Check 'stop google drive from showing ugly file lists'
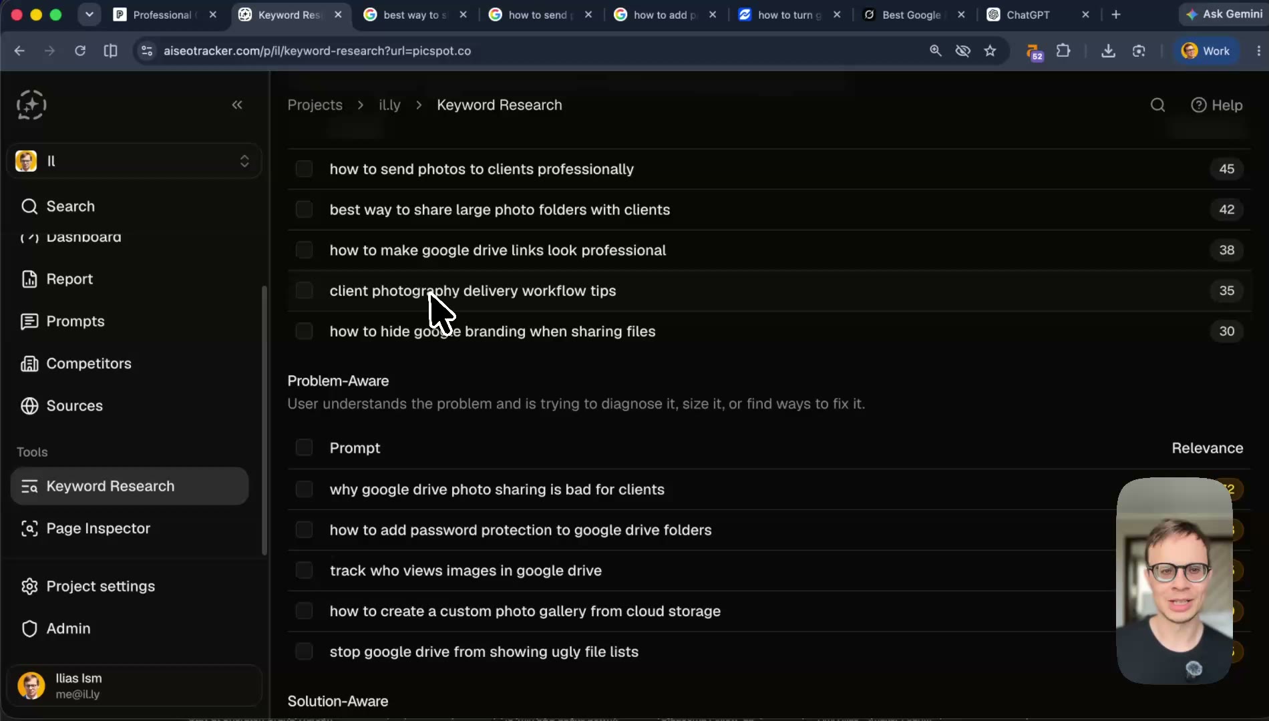1269x721 pixels. tap(304, 652)
